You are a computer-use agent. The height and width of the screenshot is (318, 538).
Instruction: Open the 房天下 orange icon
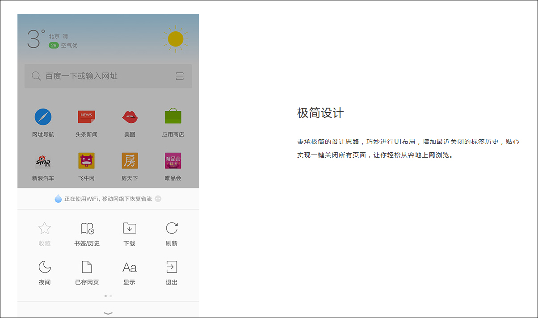[x=130, y=161]
